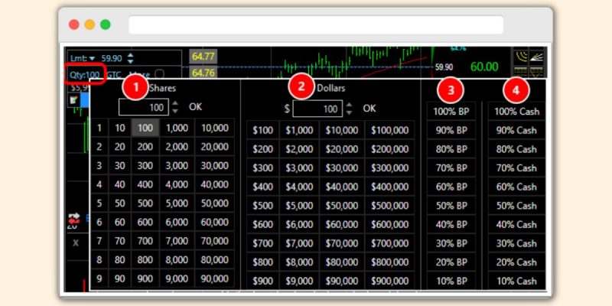
Task: Use 70% BP buying power
Action: 451,168
